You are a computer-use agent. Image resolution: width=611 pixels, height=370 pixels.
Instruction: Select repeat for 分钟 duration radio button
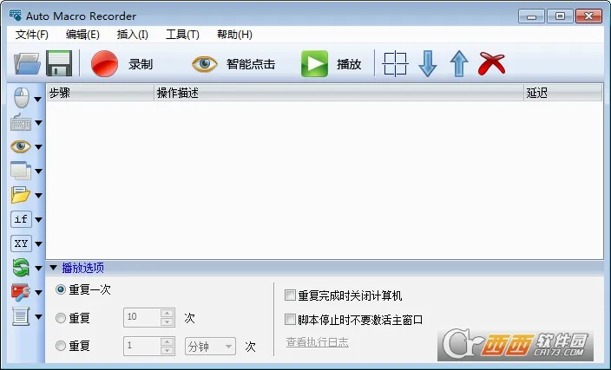click(61, 346)
